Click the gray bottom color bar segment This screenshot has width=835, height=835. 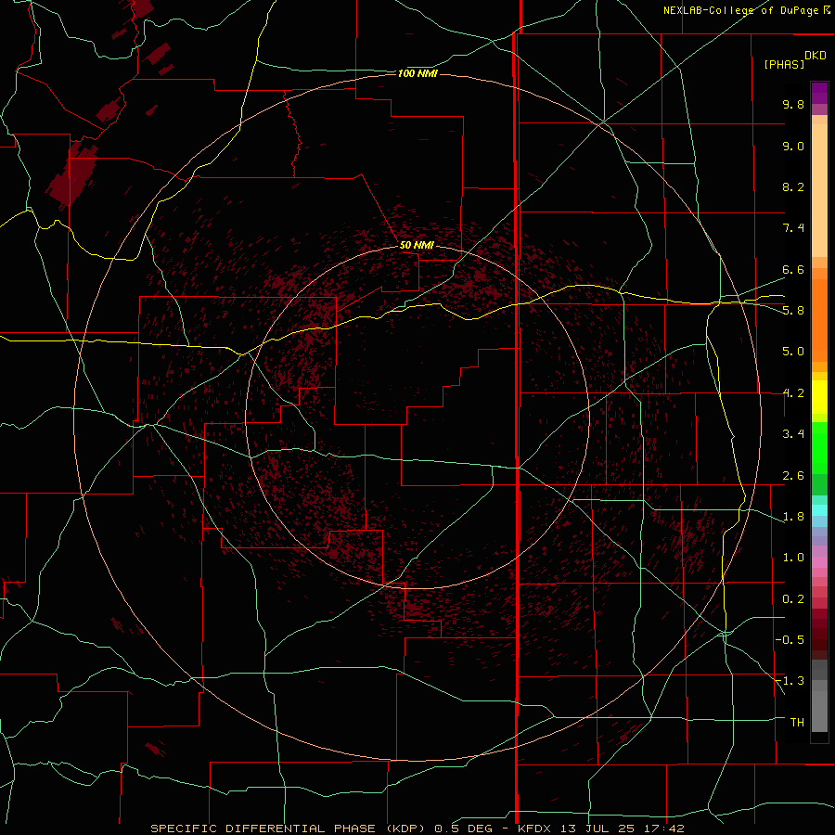point(819,712)
